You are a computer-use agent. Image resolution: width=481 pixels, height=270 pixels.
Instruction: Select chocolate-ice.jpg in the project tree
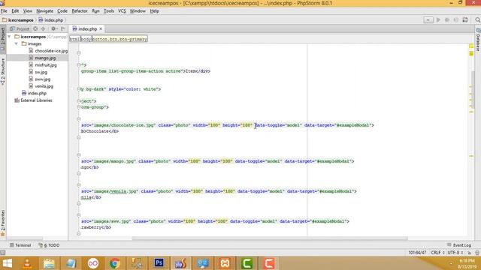point(48,51)
